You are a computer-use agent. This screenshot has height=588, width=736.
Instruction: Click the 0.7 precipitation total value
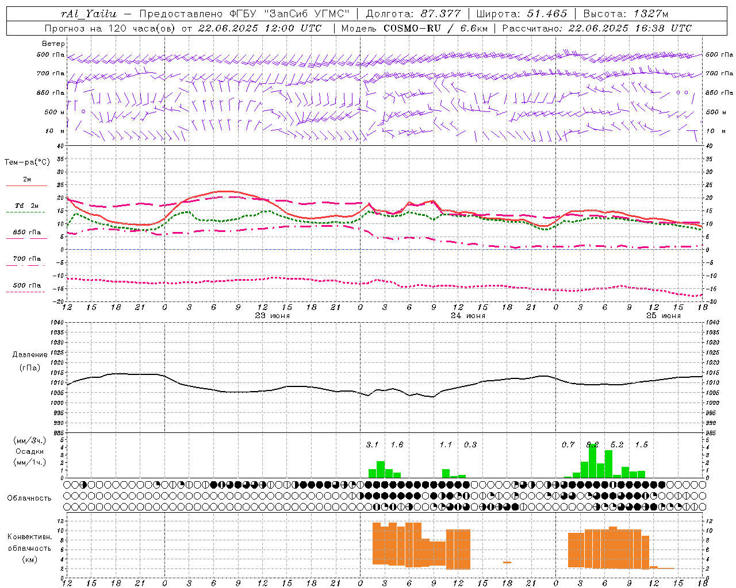[568, 445]
